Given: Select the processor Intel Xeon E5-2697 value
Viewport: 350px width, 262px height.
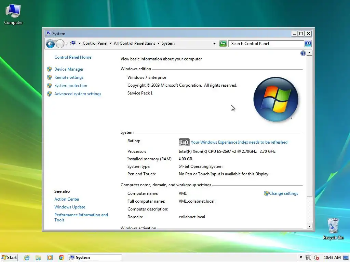Looking at the screenshot, I should click(x=227, y=151).
